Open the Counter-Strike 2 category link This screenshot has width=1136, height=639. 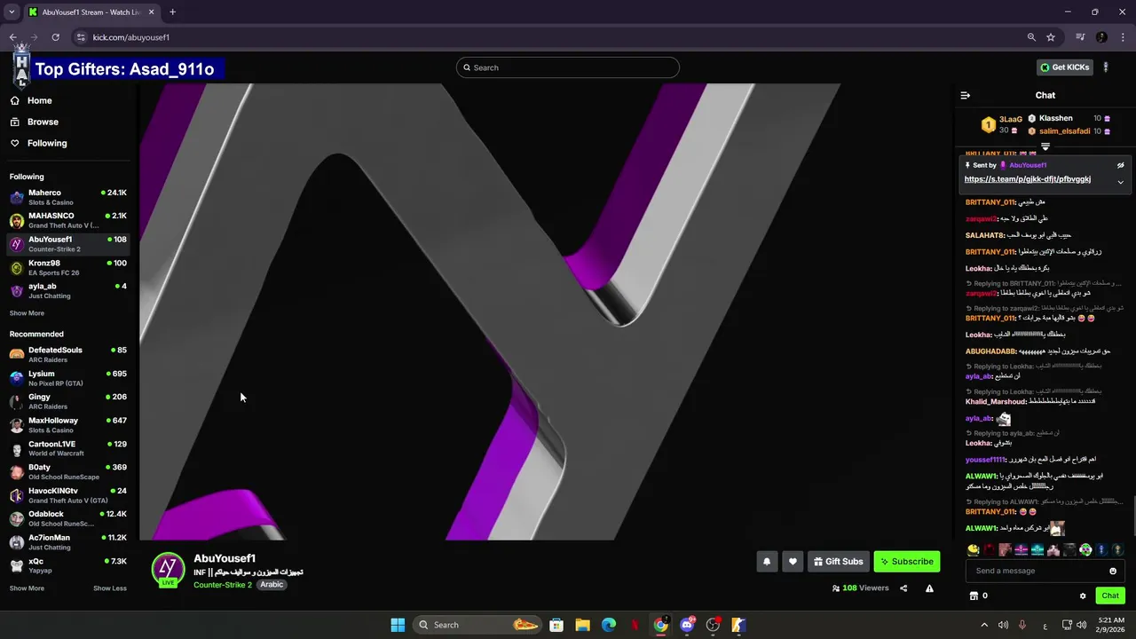coord(223,585)
